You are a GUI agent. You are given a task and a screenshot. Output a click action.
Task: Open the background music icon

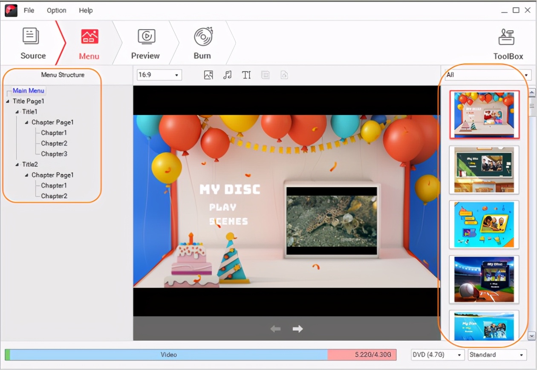[228, 75]
